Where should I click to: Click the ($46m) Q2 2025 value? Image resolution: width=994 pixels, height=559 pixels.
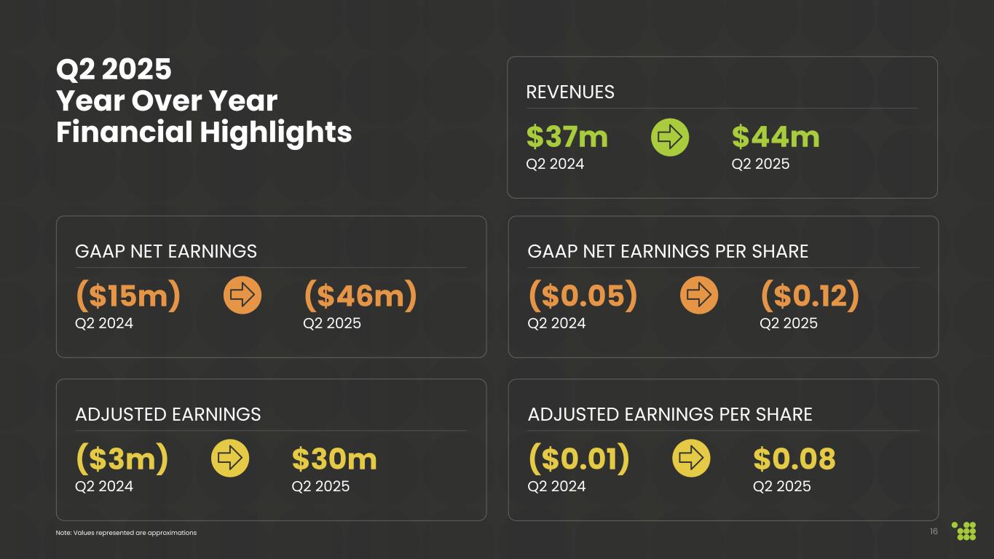coord(360,296)
